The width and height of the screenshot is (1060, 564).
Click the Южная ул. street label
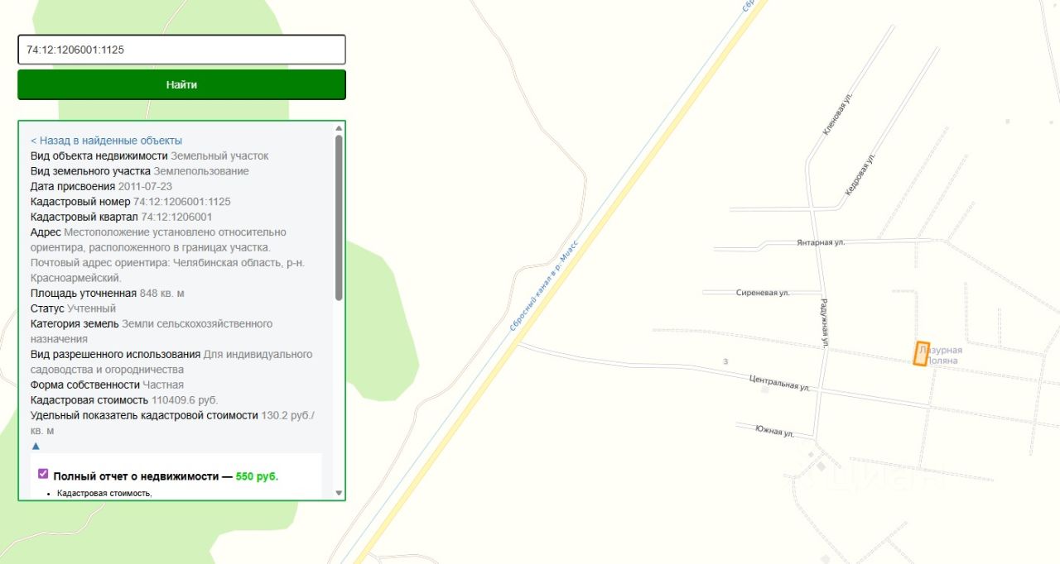coord(774,431)
